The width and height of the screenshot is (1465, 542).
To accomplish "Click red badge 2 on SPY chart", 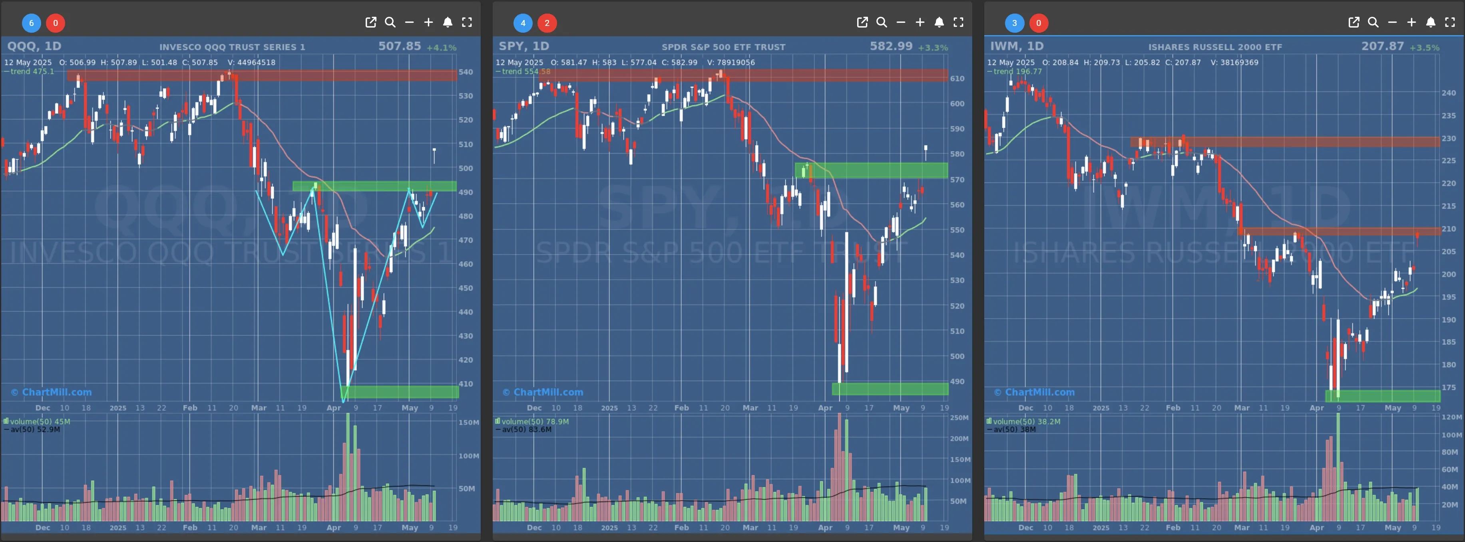I will (x=547, y=23).
